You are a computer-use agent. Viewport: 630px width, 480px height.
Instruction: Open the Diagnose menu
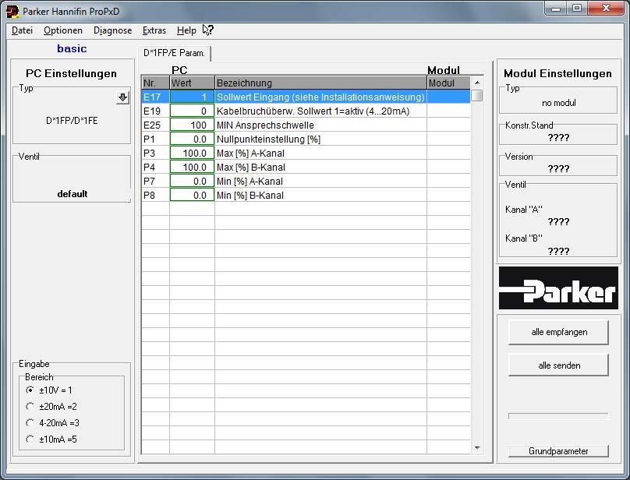tap(112, 30)
